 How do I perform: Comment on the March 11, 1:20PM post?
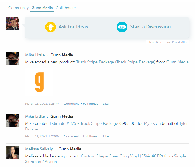tap(71, 136)
